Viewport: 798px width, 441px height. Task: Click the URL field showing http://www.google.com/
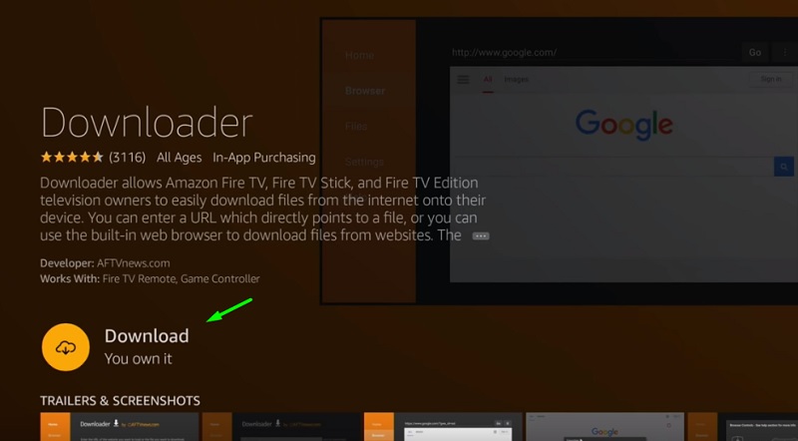point(593,53)
